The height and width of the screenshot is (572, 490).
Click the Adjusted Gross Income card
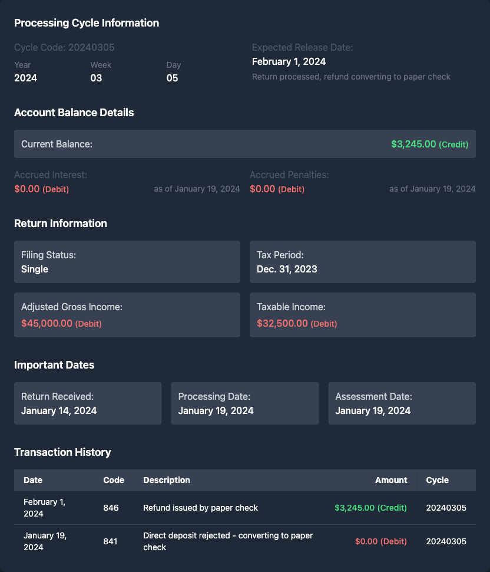pyautogui.click(x=127, y=315)
